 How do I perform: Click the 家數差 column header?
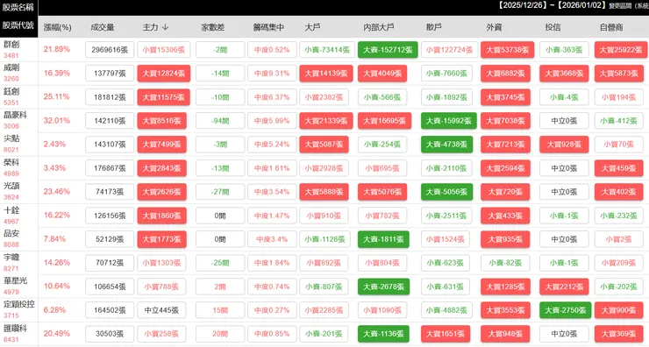point(213,27)
